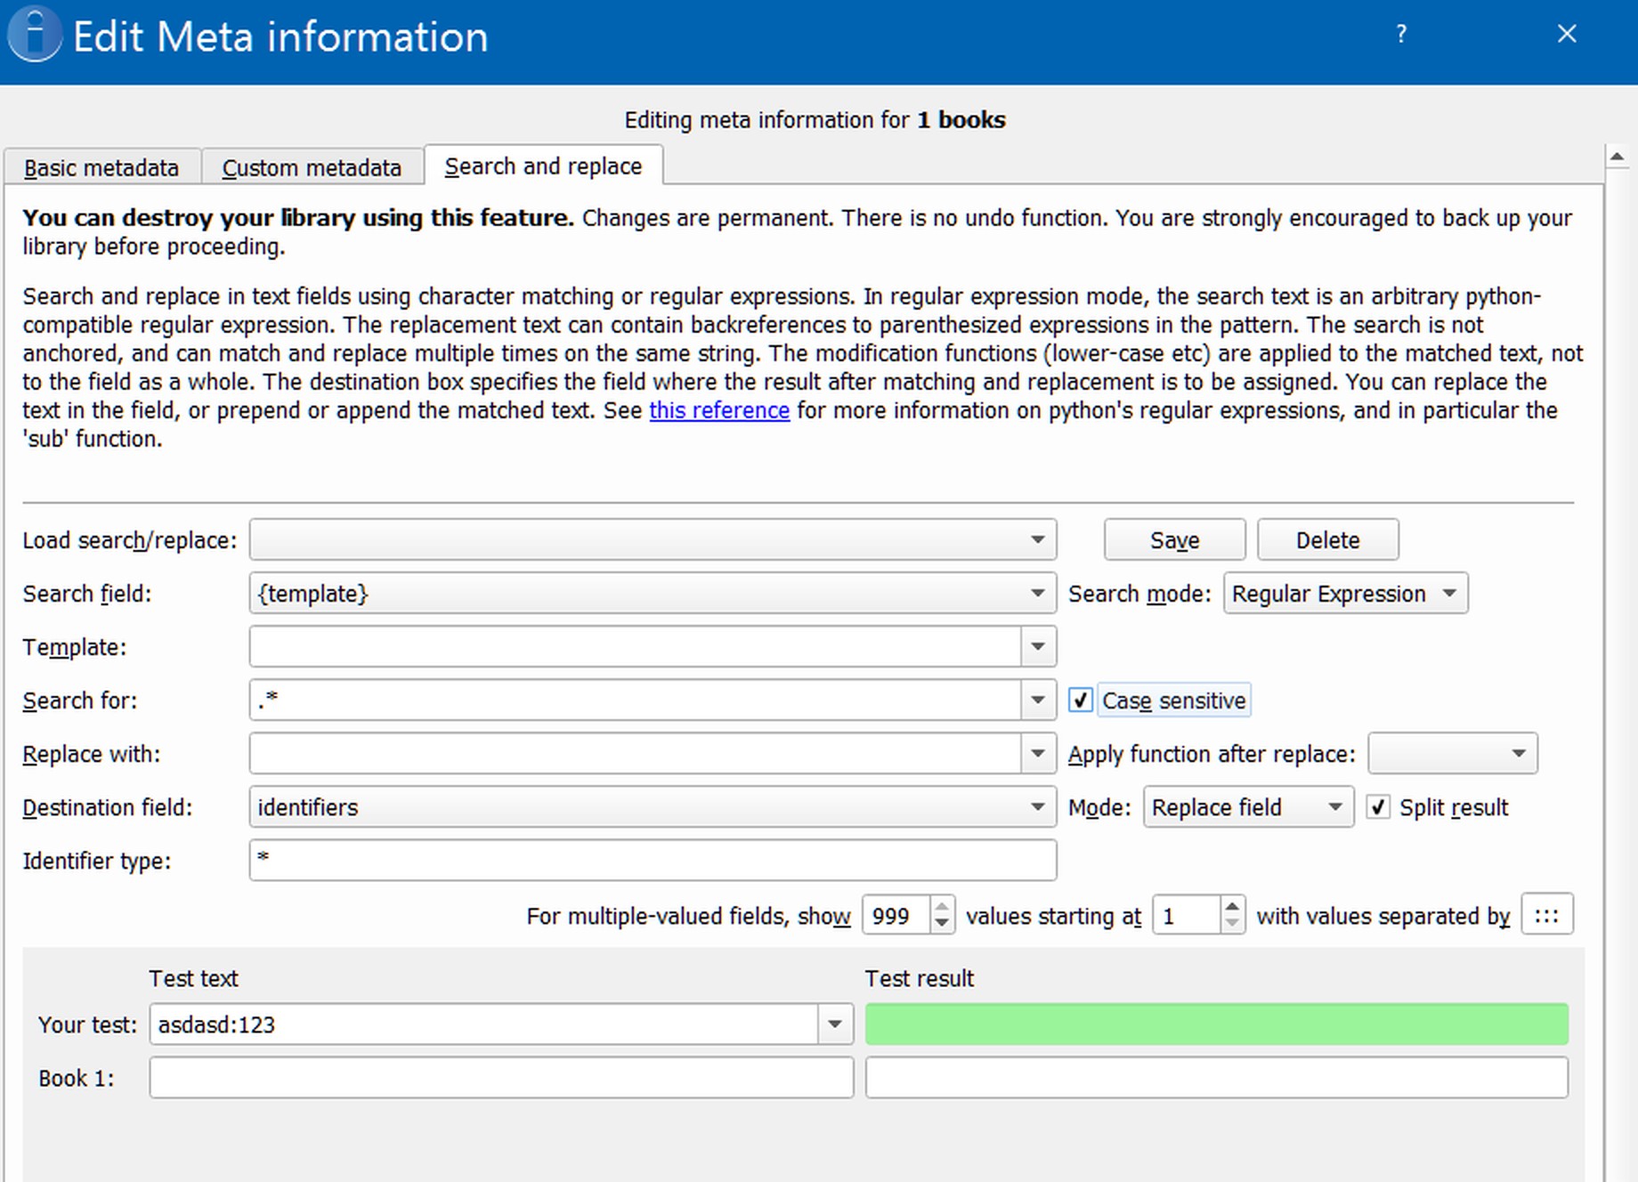Click the Identifier type input field
The height and width of the screenshot is (1182, 1638).
(653, 861)
